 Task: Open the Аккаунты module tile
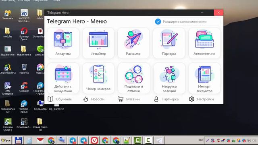click(x=63, y=43)
